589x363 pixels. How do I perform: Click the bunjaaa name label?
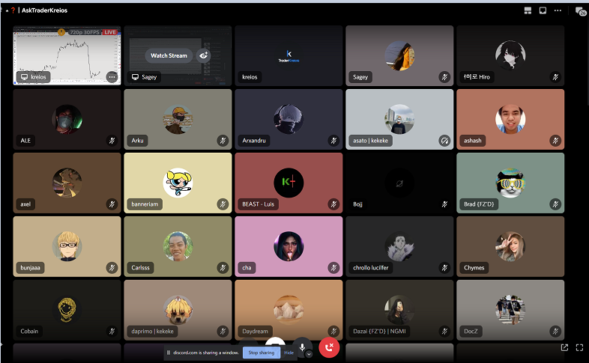coord(30,268)
